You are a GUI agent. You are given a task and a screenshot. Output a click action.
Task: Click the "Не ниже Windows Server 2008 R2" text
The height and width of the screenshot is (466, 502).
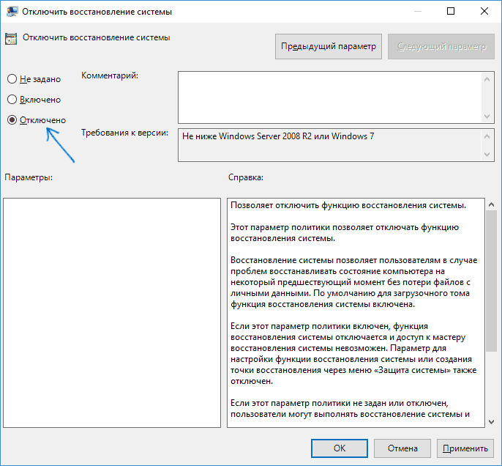(x=247, y=136)
